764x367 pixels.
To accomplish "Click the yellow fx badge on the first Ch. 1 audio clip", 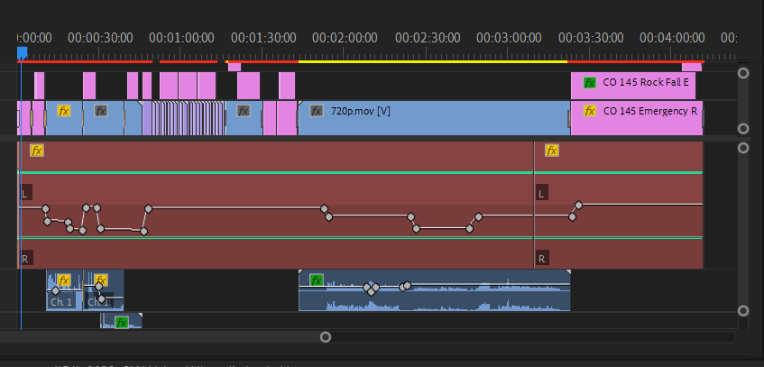I will pyautogui.click(x=64, y=280).
